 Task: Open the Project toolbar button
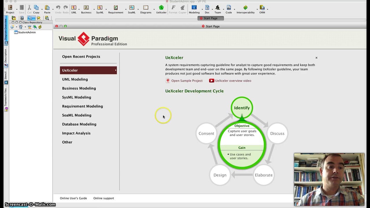tap(10, 9)
